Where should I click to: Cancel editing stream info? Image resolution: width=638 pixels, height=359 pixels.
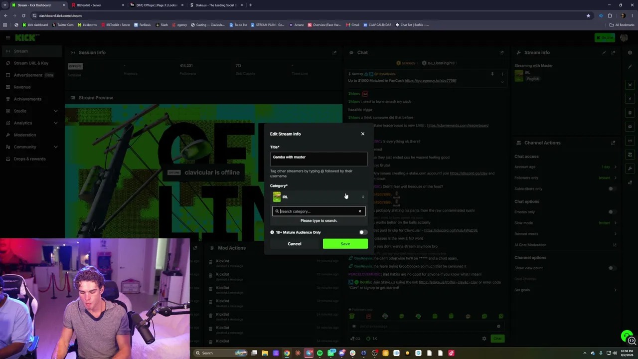coord(295,244)
